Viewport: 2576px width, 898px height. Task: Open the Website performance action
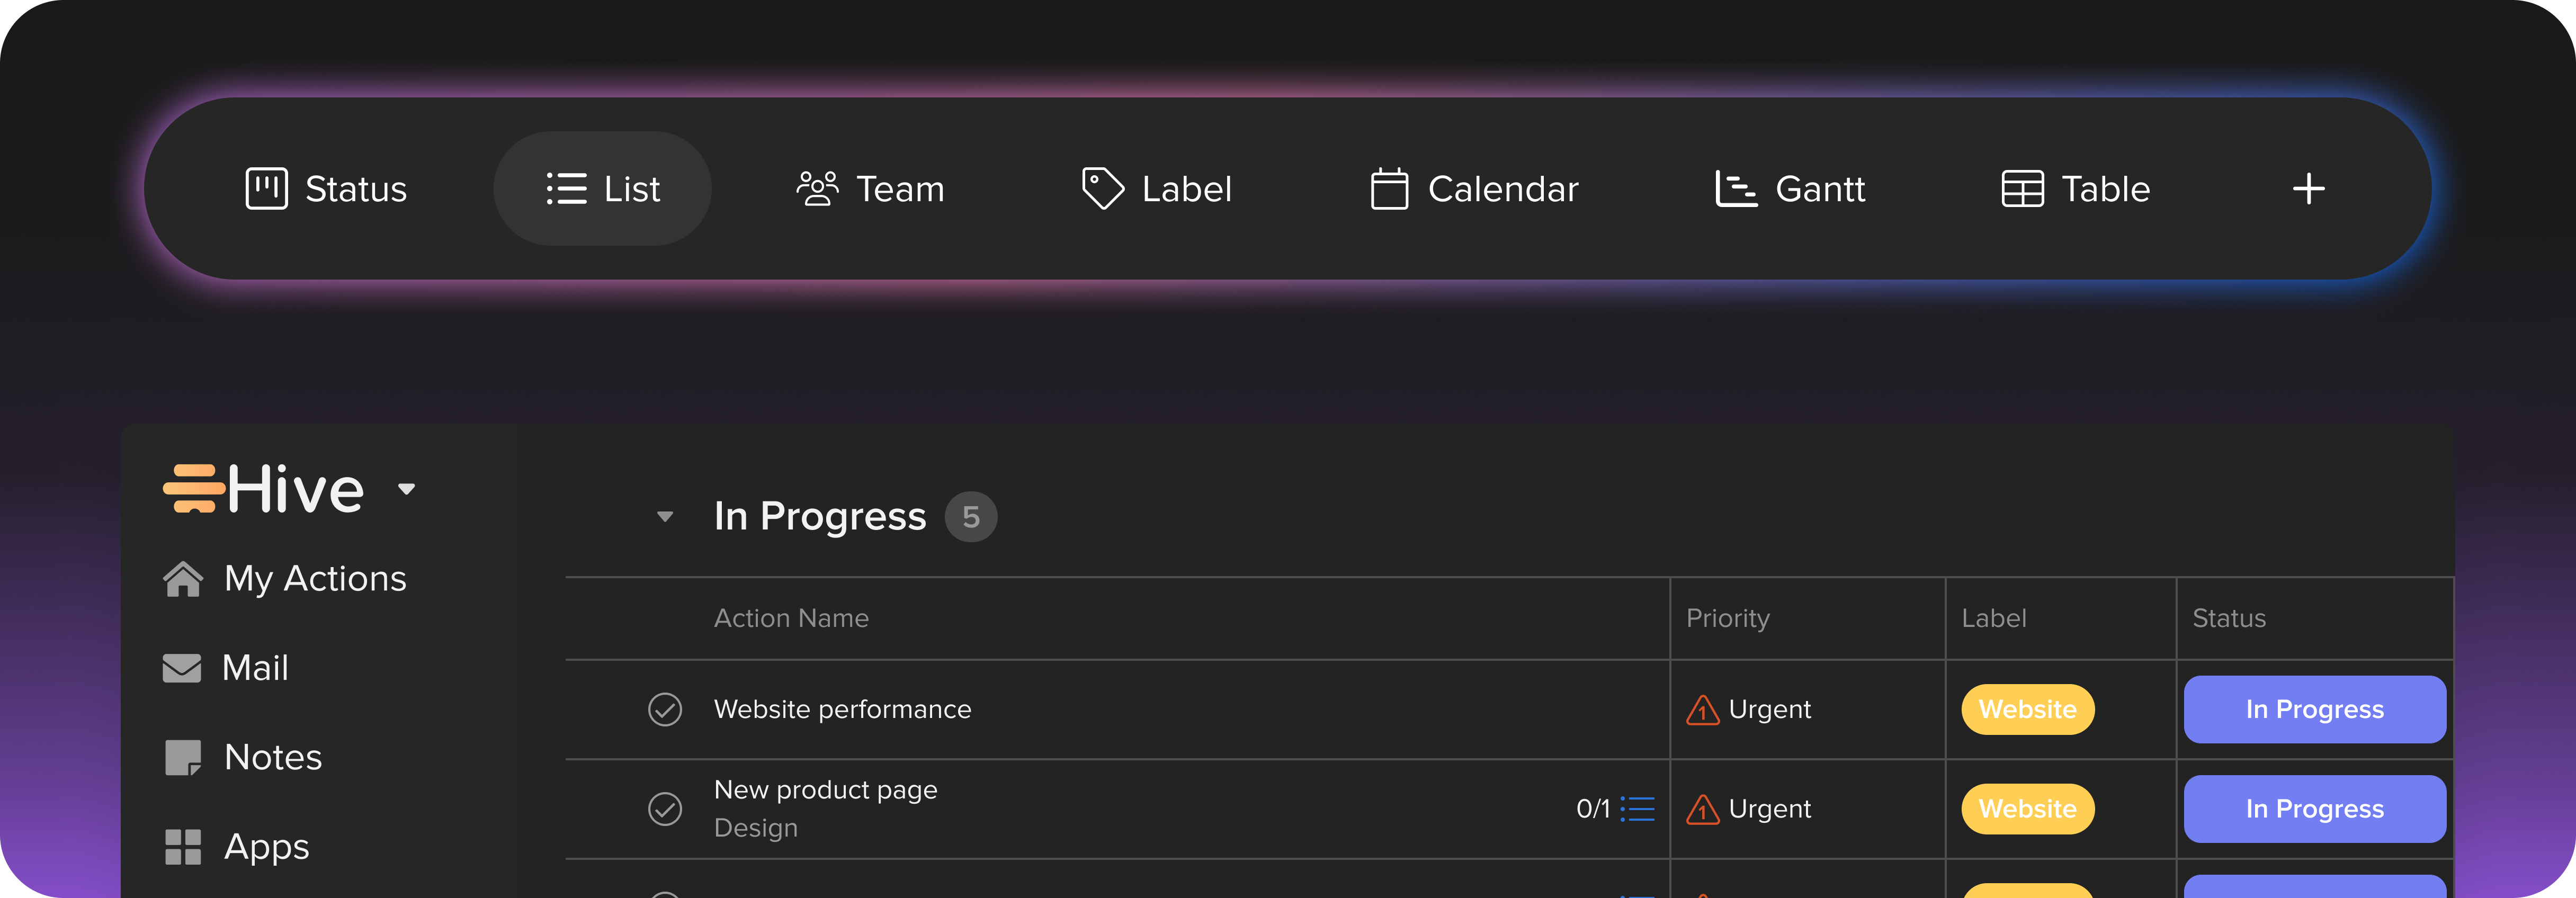[x=842, y=710]
